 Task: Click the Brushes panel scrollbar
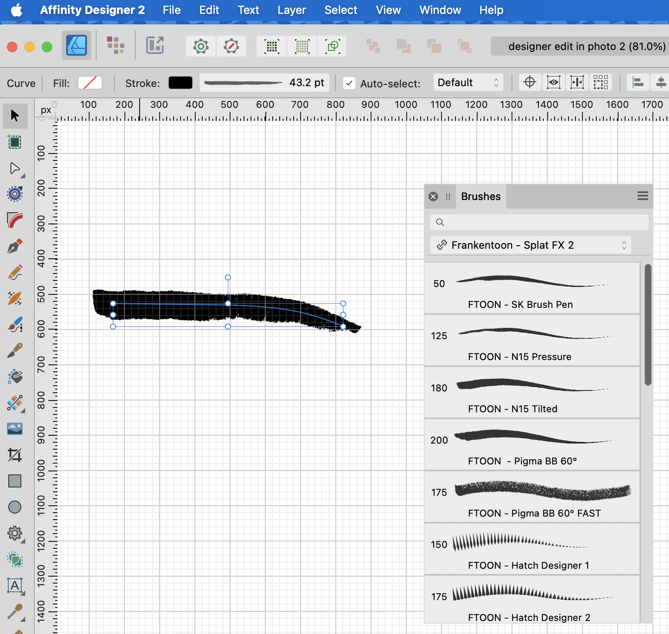tap(648, 325)
